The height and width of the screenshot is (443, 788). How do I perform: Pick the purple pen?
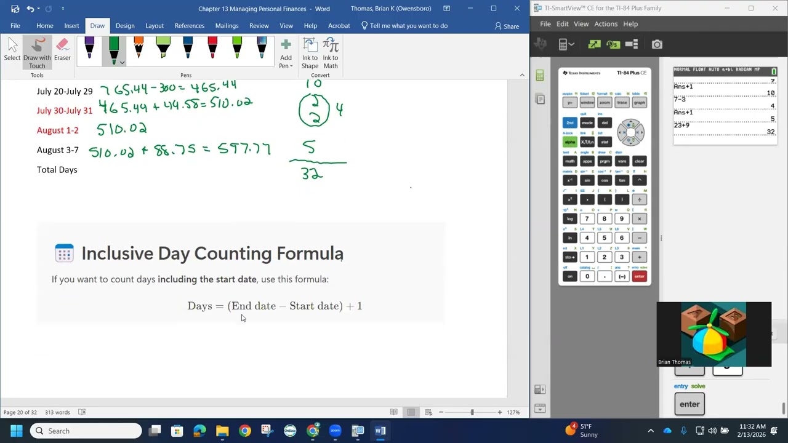pyautogui.click(x=89, y=48)
